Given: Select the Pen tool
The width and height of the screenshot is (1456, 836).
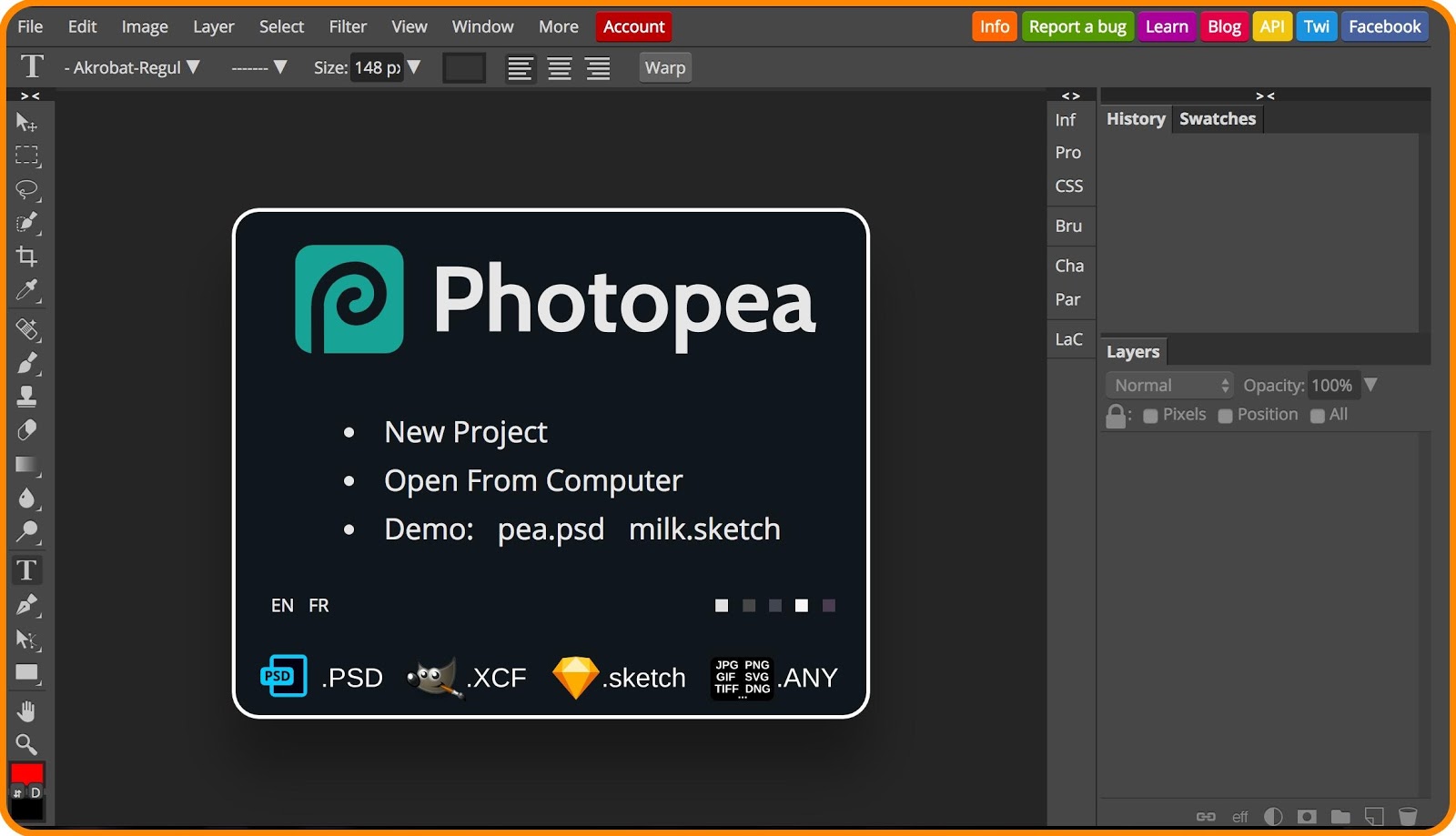Looking at the screenshot, I should [x=26, y=605].
